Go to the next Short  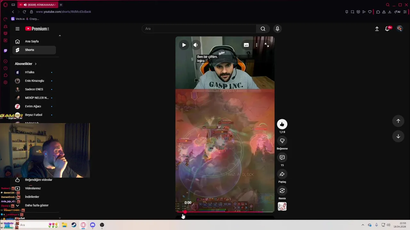(398, 136)
